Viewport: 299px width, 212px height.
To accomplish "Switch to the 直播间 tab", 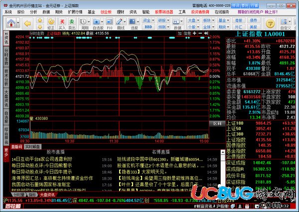I will click(x=16, y=147).
